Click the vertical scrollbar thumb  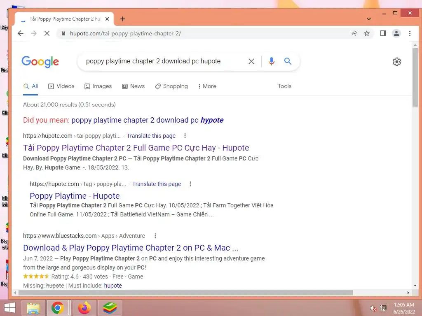point(415,77)
